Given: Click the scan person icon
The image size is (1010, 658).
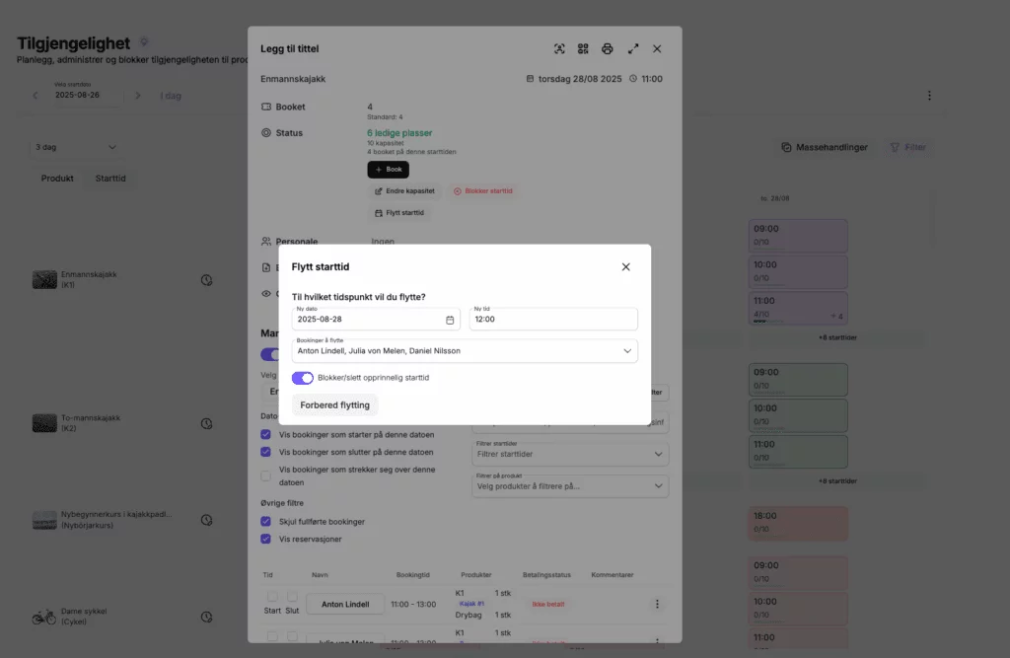Looking at the screenshot, I should tap(559, 48).
